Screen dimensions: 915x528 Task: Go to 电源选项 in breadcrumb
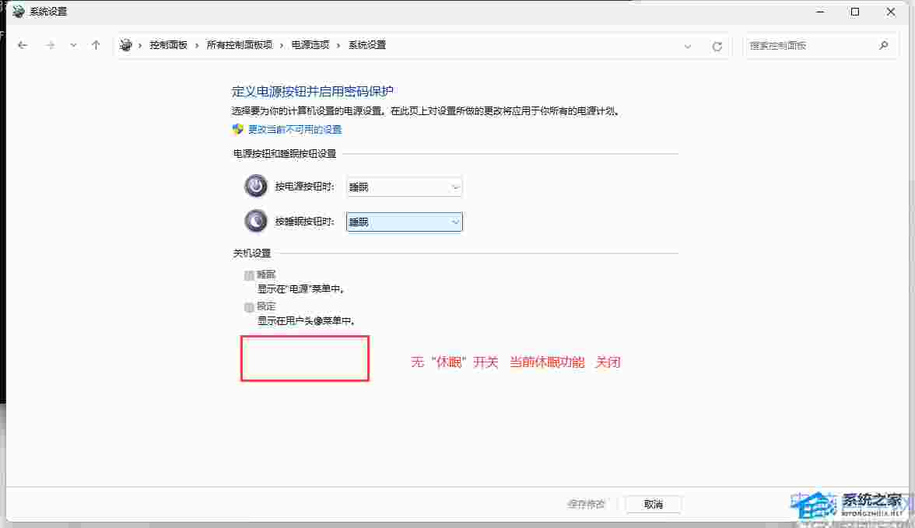coord(310,45)
